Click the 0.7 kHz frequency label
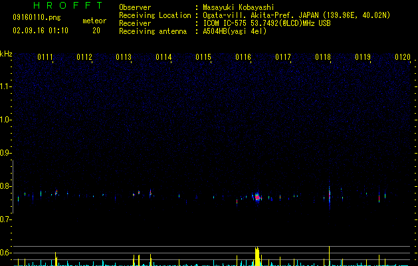 (x=6, y=219)
